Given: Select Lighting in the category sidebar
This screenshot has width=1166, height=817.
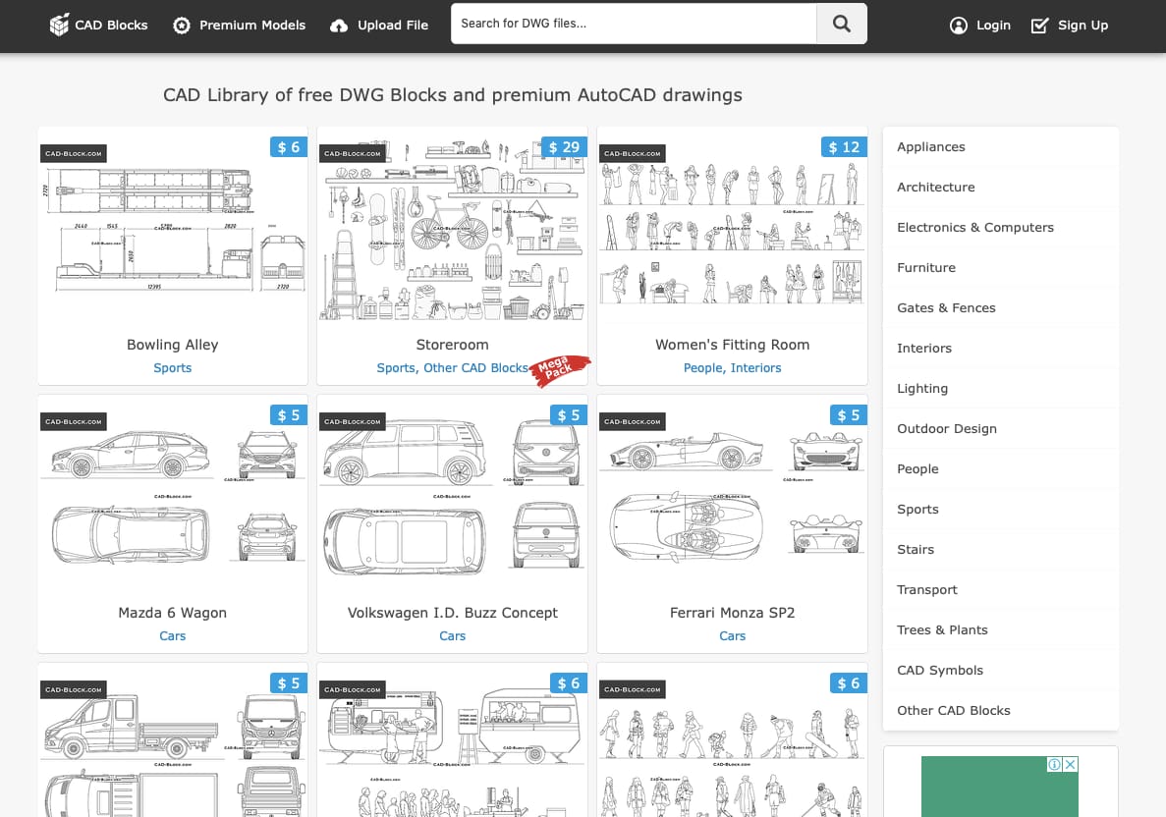Looking at the screenshot, I should (x=1001, y=388).
